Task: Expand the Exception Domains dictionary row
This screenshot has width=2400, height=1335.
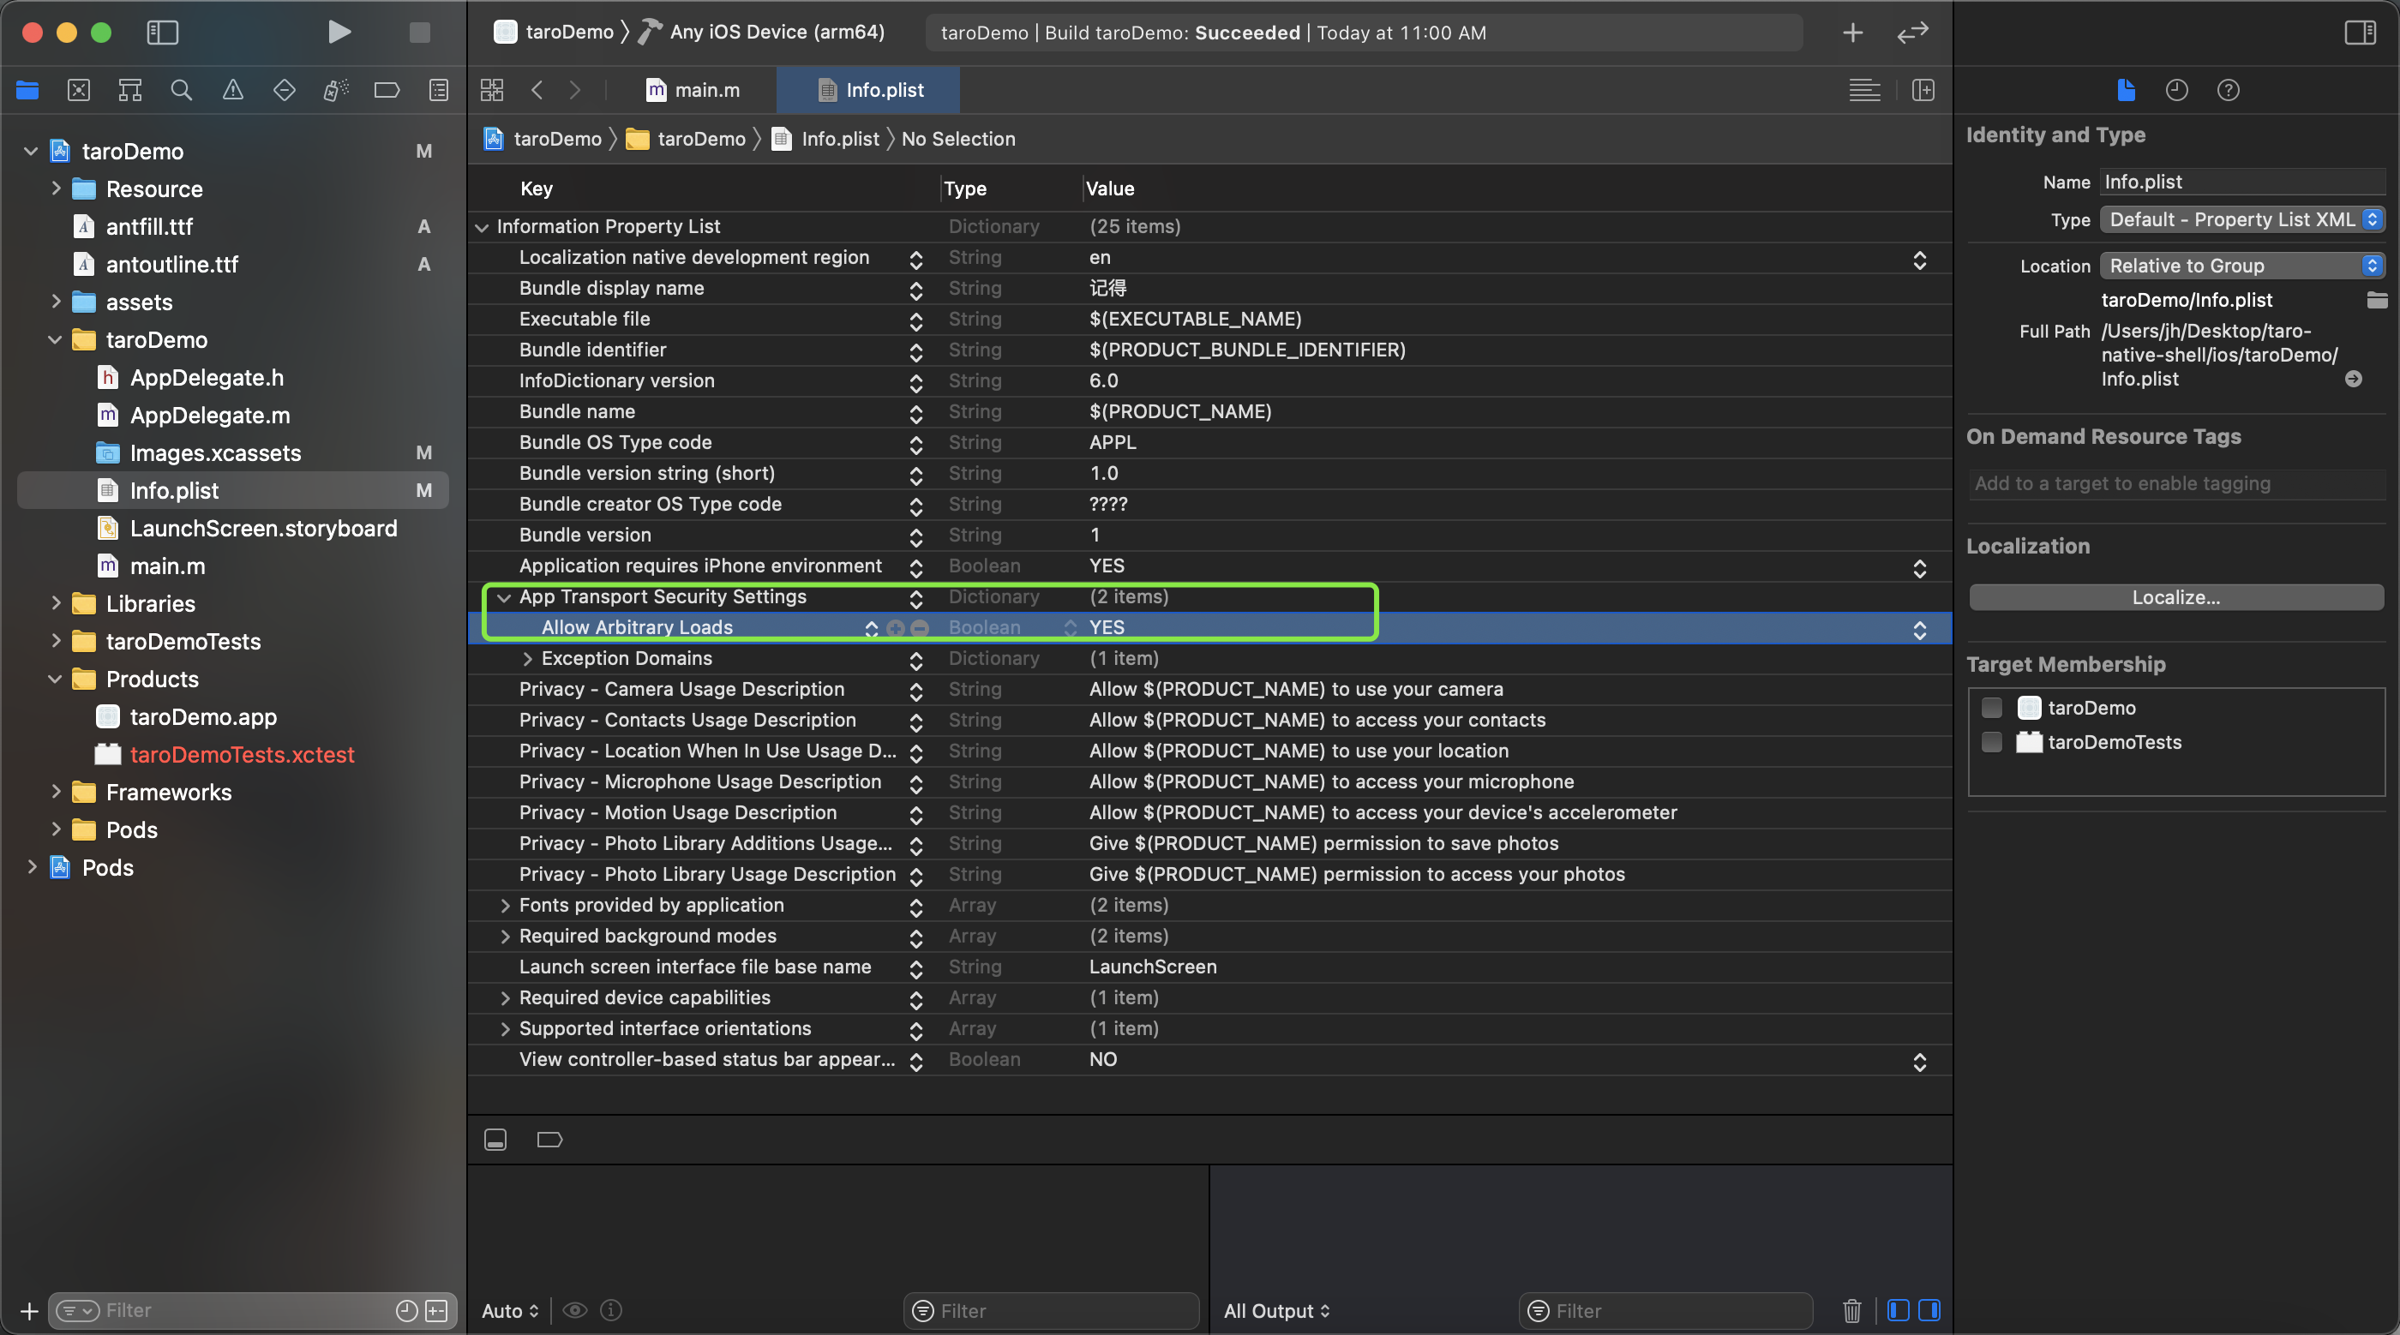Action: coord(527,659)
